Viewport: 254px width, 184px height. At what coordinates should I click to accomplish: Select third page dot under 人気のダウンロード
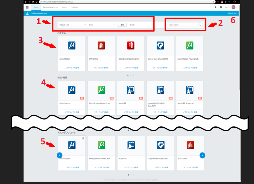tap(134, 175)
